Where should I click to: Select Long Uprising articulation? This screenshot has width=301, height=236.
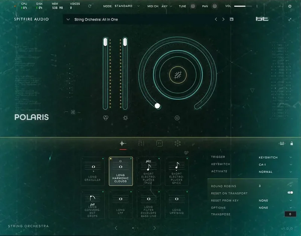coord(177,204)
